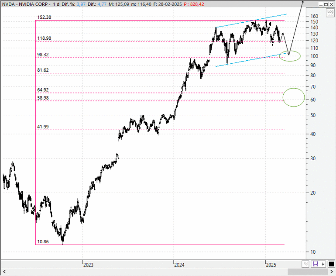Click the 118.98 Fibonacci level label
Screen dimensions: 336x276
pos(44,38)
